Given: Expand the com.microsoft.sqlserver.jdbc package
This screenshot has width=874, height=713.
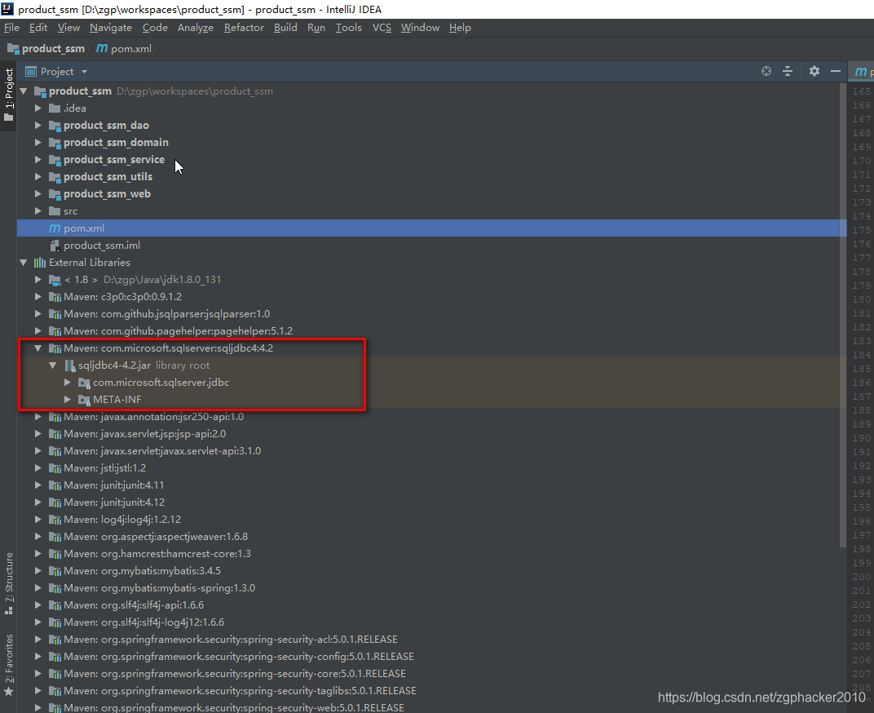Looking at the screenshot, I should 68,383.
